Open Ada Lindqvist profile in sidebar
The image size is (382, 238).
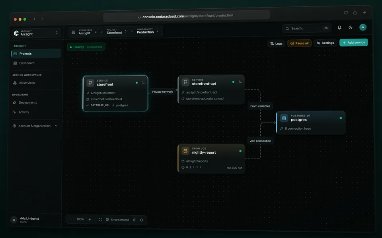click(x=34, y=220)
